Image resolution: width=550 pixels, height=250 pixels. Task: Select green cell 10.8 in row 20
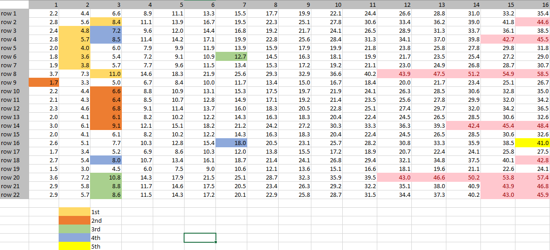click(x=106, y=177)
